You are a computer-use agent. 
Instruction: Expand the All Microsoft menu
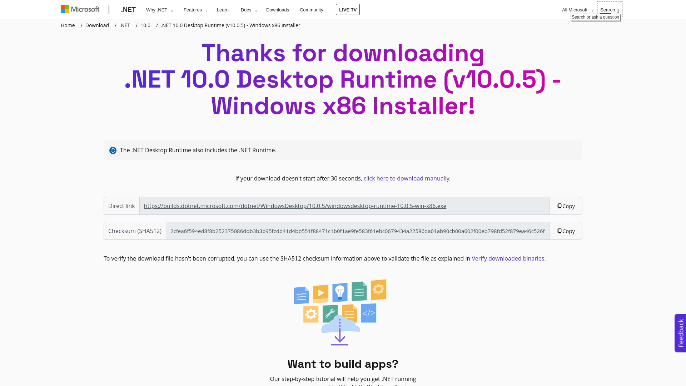pyautogui.click(x=577, y=10)
